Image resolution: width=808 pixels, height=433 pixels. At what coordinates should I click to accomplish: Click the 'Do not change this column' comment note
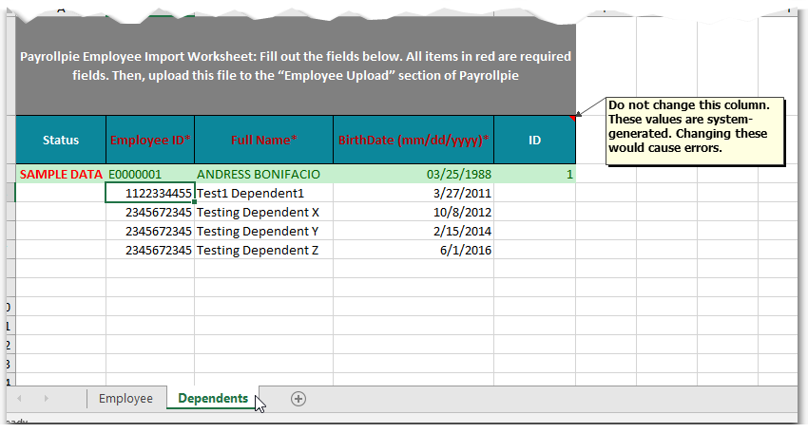(695, 131)
